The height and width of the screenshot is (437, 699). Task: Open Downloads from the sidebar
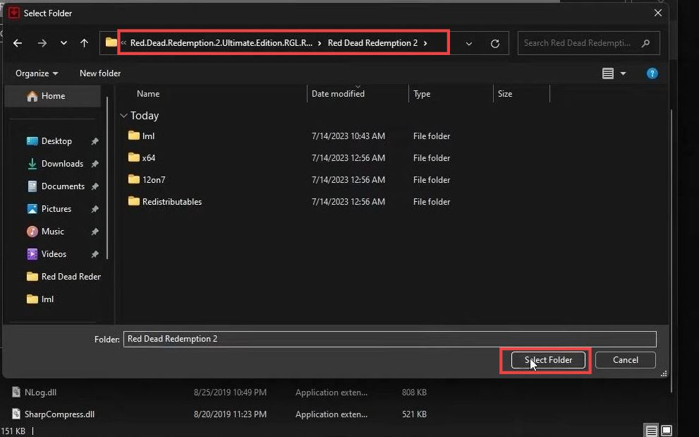click(x=62, y=164)
